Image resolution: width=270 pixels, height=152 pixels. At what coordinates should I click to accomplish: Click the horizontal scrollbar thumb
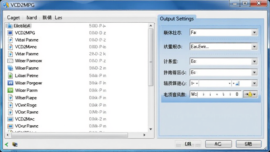click(x=70, y=135)
